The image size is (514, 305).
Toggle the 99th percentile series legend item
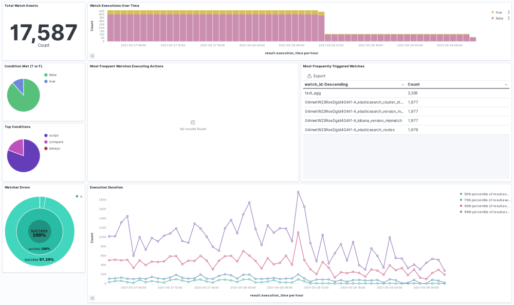[x=486, y=212]
